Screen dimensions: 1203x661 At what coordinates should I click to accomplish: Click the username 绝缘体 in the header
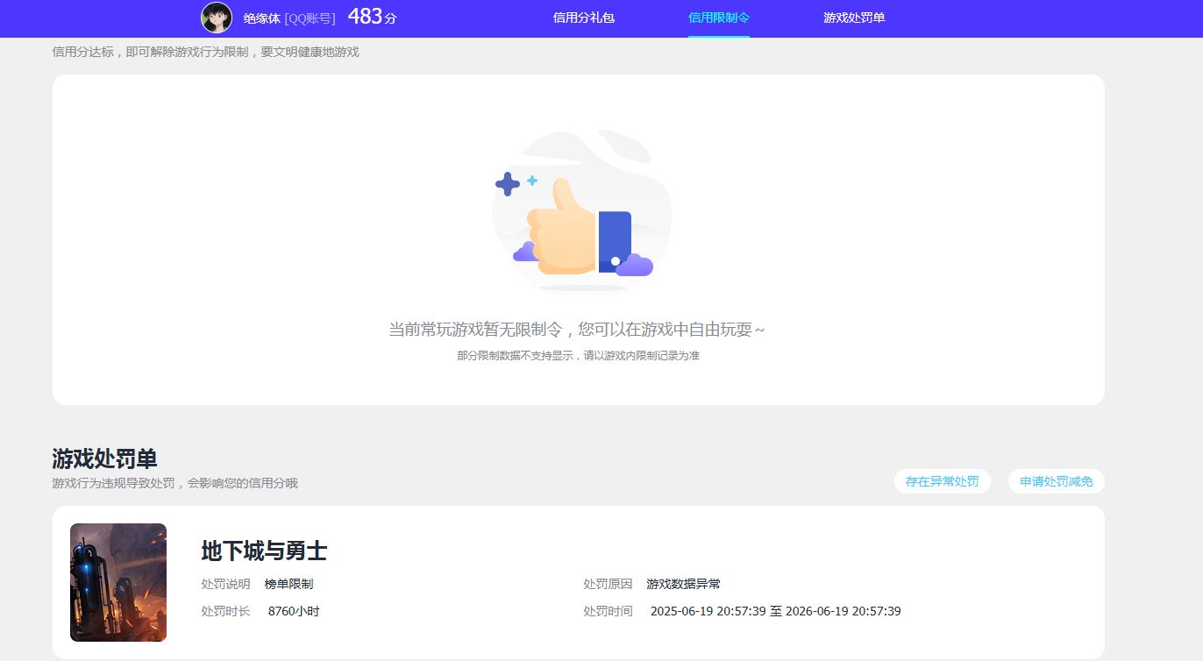[x=261, y=18]
